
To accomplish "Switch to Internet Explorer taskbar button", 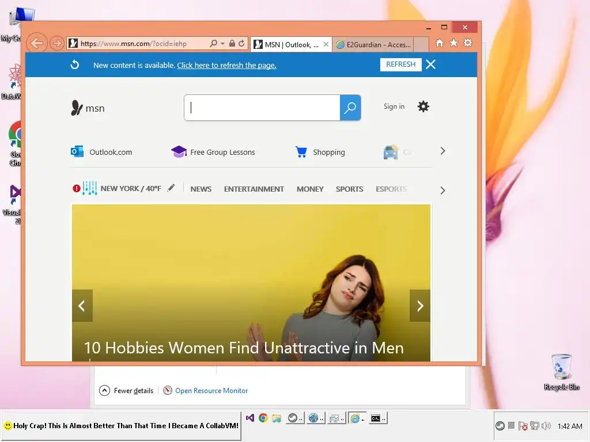I will [357, 418].
